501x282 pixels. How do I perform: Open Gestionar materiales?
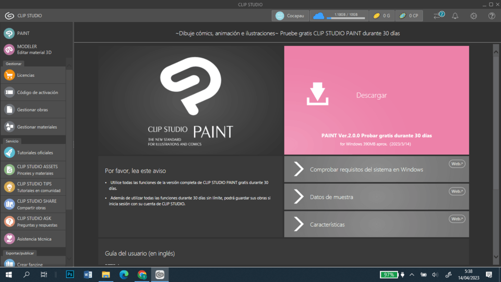coord(33,127)
